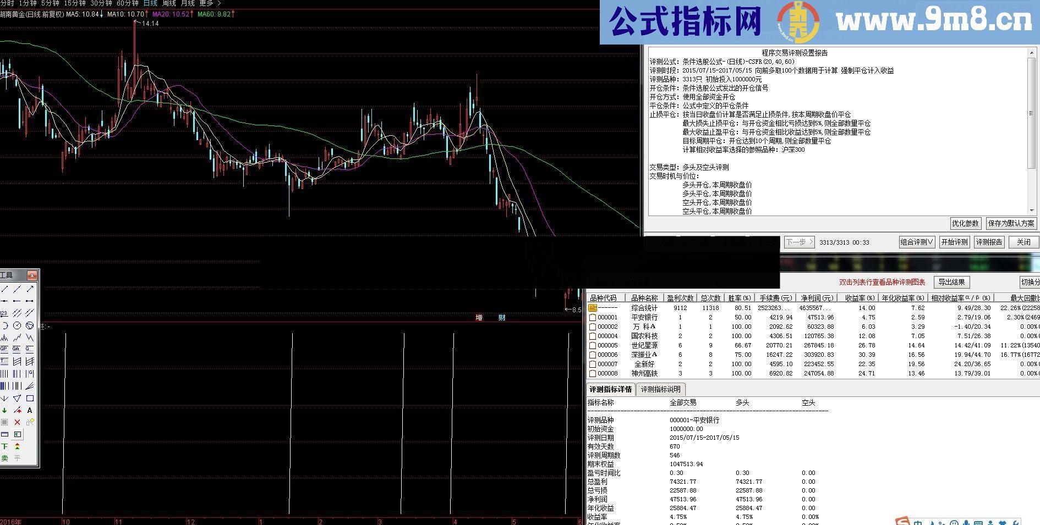
Task: Select the letter A text annotation tool
Action: [30, 411]
